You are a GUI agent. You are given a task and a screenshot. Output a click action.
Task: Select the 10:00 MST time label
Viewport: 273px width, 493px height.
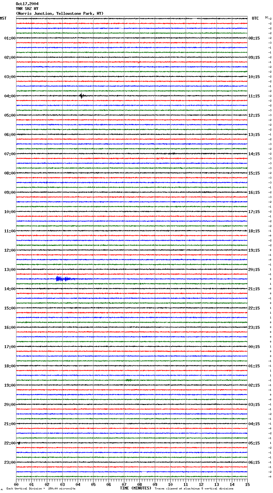point(10,212)
